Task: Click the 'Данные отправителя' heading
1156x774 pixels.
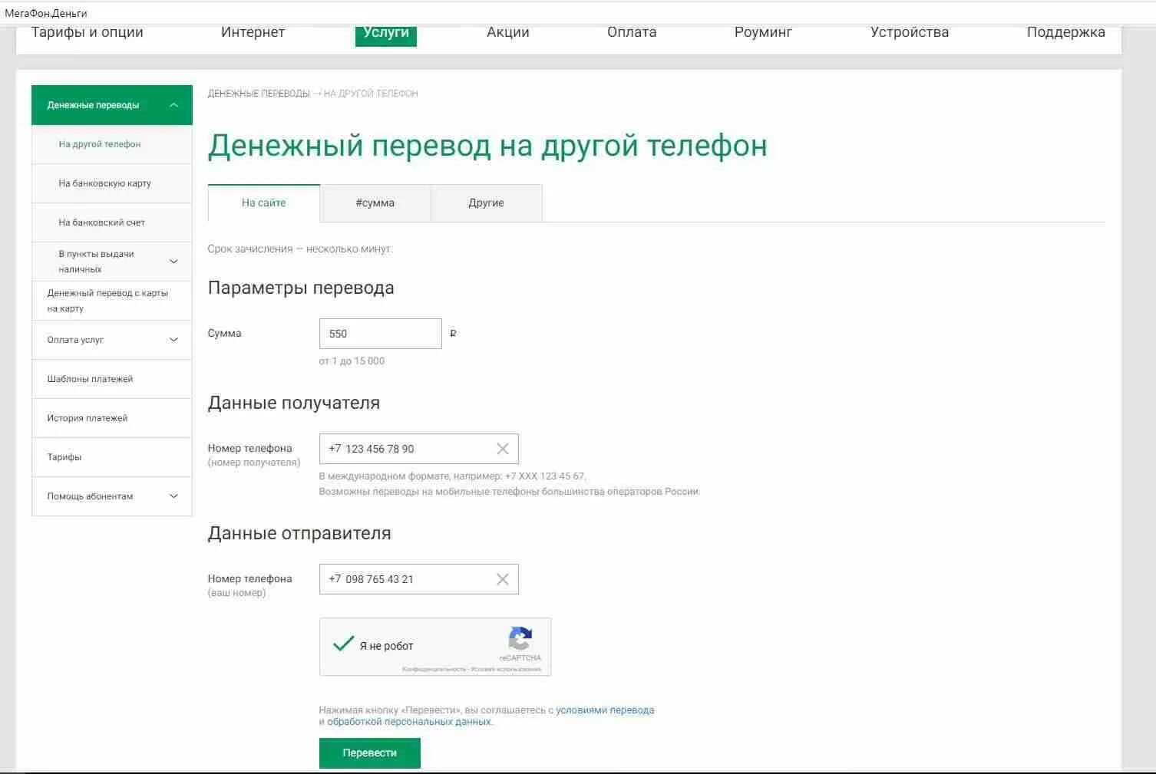Action: coord(299,534)
